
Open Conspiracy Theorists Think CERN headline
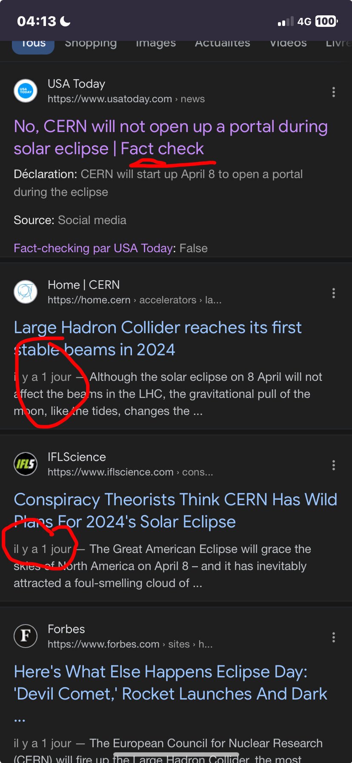(175, 510)
